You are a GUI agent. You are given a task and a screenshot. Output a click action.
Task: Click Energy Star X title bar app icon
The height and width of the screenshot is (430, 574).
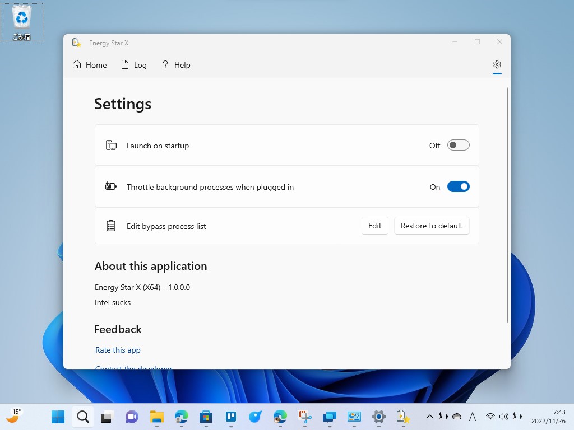coord(76,43)
